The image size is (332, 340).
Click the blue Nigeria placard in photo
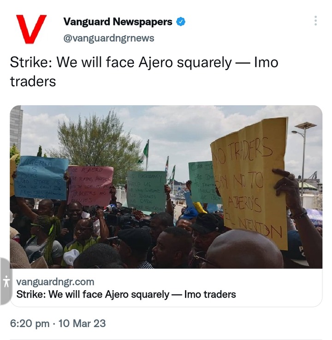tap(41, 178)
